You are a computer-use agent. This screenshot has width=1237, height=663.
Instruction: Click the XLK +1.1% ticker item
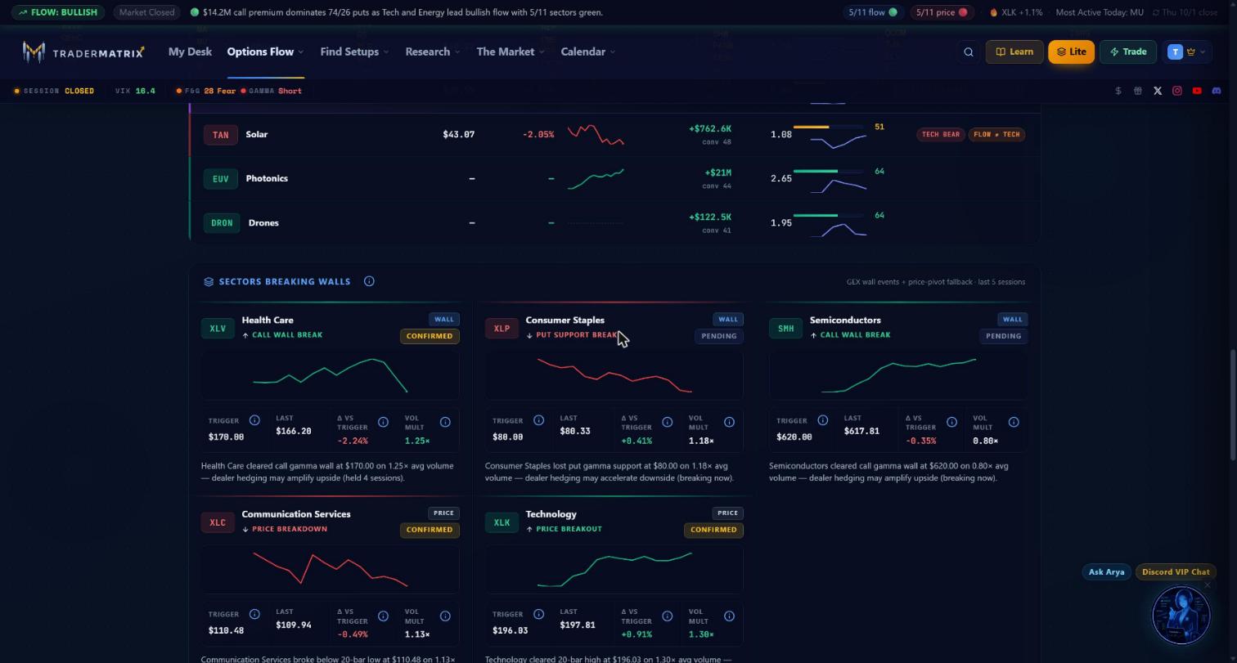coord(1017,12)
